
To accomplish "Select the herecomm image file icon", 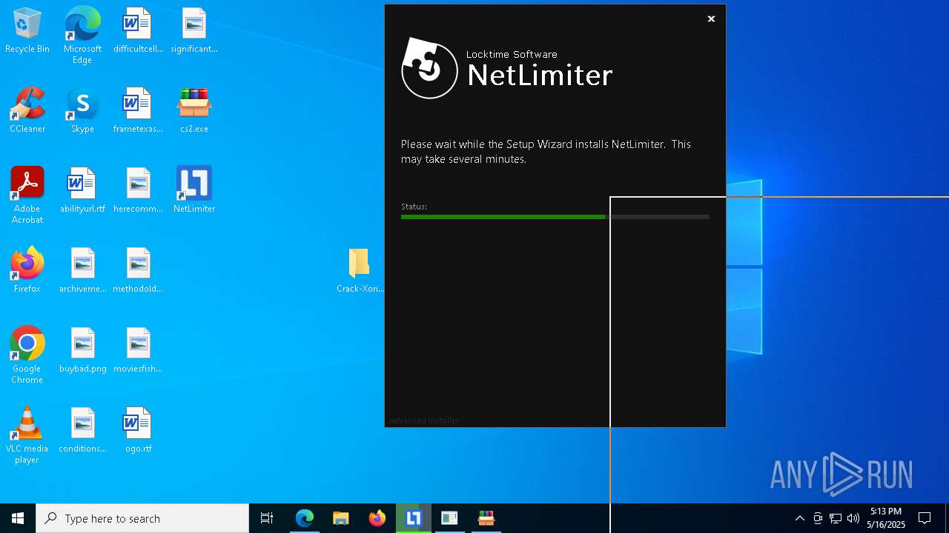I will click(x=138, y=191).
